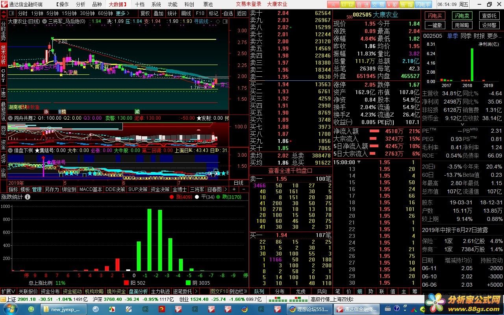The height and width of the screenshot is (315, 504).
Task: Open the 分析 menu
Action: [80, 4]
